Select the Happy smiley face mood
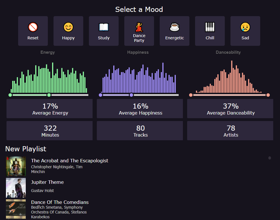The image size is (280, 220). click(68, 27)
